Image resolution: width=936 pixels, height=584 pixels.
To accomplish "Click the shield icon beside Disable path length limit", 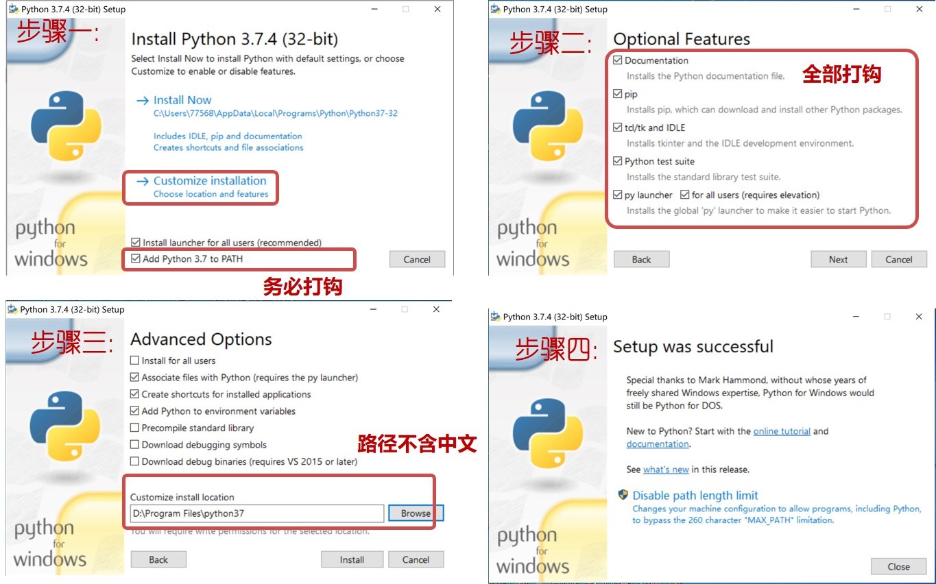I will coord(623,495).
